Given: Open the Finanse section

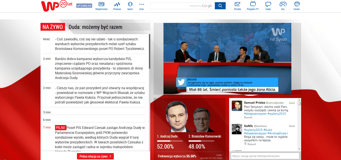Looking at the screenshot, I should point(117,6).
